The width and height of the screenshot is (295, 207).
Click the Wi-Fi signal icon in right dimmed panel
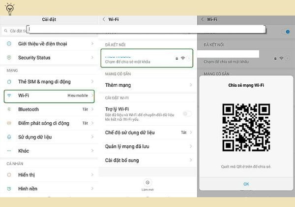(x=281, y=58)
